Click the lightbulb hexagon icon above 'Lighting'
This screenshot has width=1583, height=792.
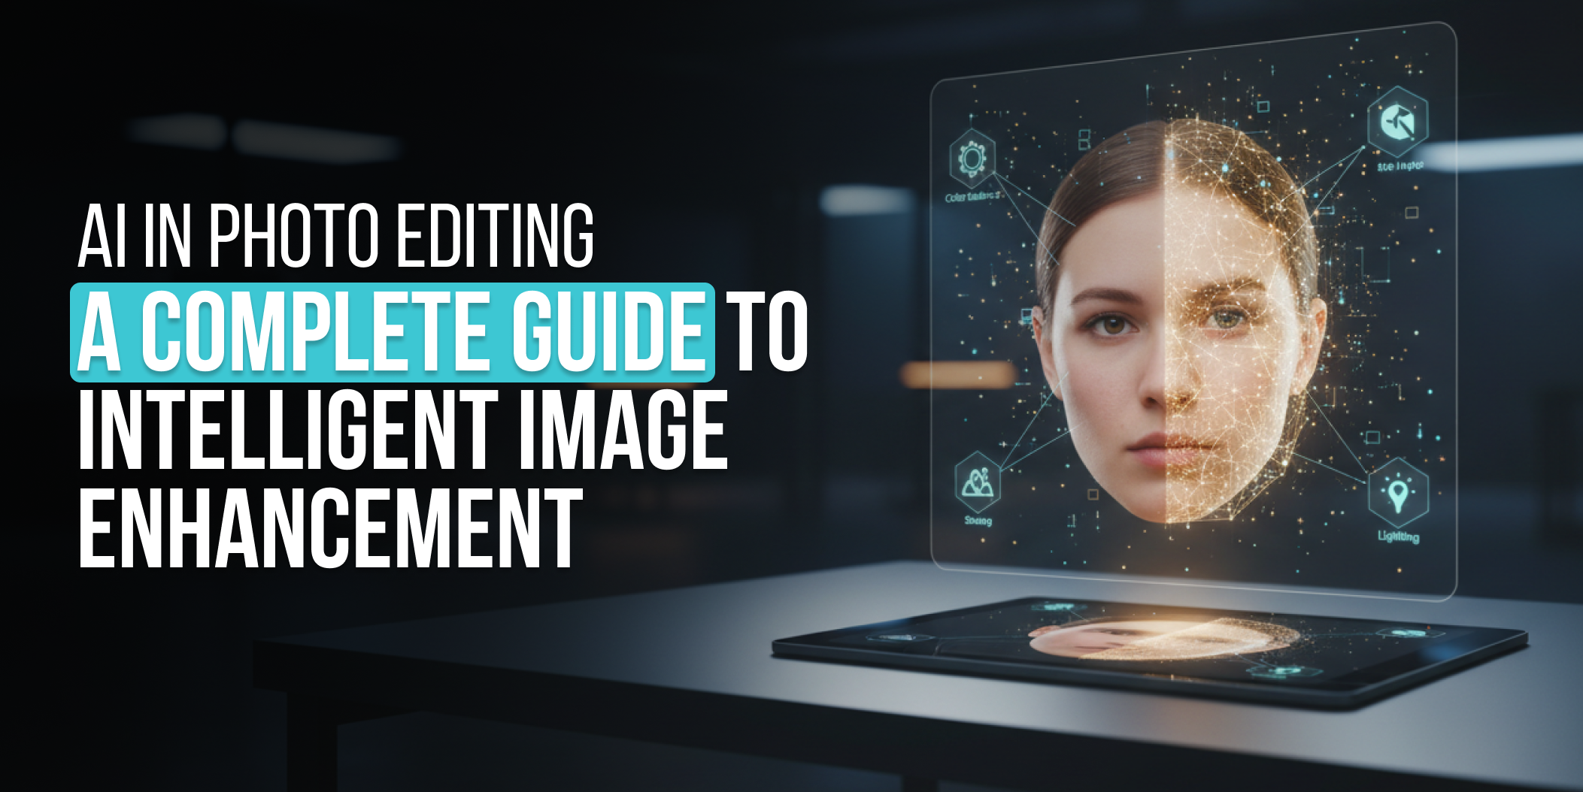[1398, 493]
